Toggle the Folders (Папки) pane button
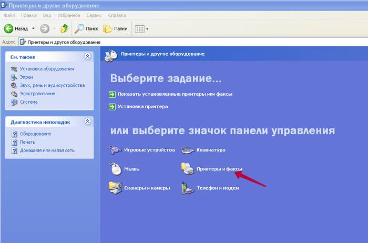The width and height of the screenshot is (368, 243). pos(115,28)
